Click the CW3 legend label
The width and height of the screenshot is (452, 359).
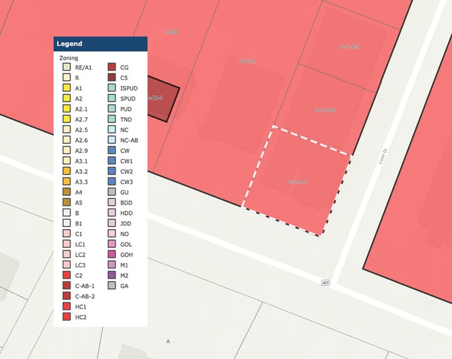126,182
